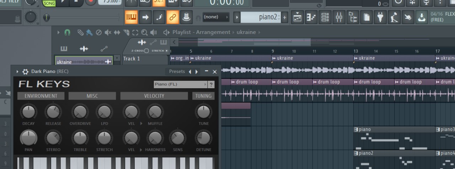Screen dimensions: 455x169
Task: Toggle the STRETCH radio option
Action: point(167,51)
